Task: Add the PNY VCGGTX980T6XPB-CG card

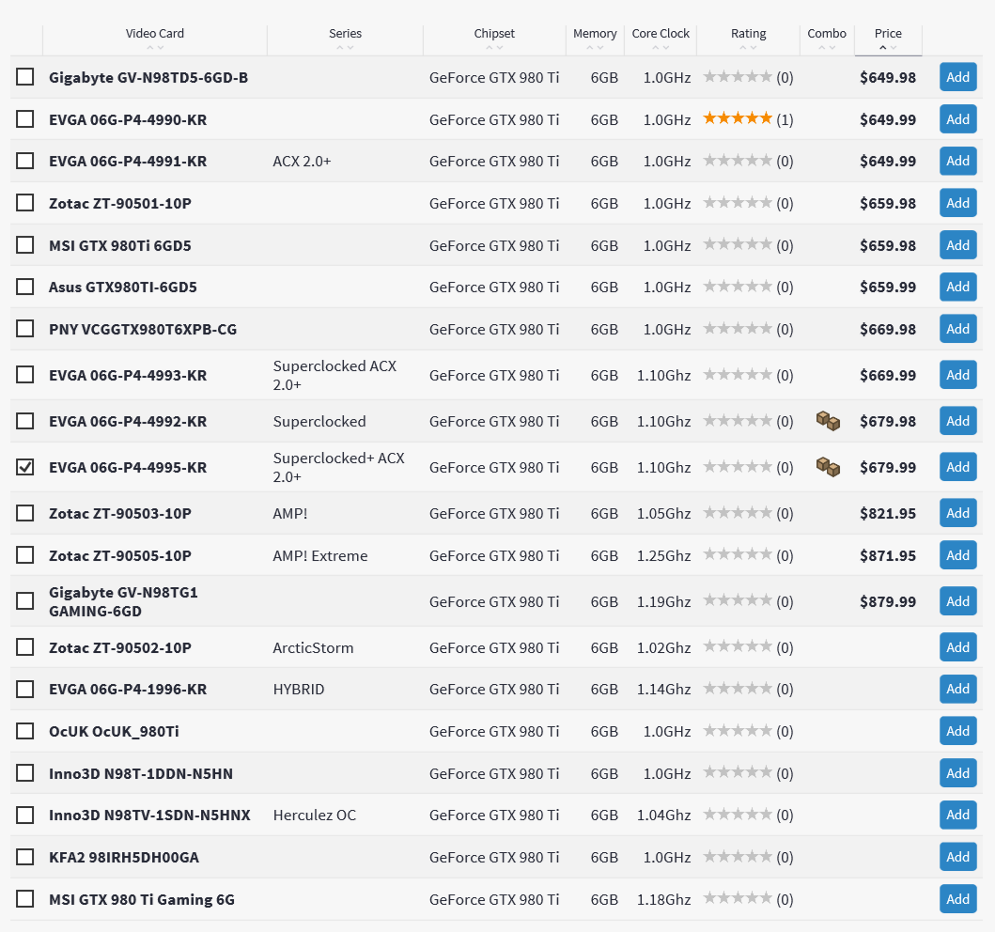Action: [x=957, y=329]
